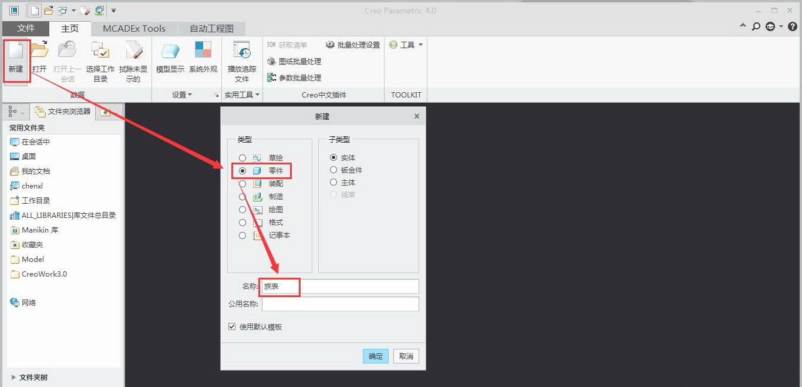Click the 选择工作目录 icon in the ribbon
The height and width of the screenshot is (387, 802).
pyautogui.click(x=100, y=51)
